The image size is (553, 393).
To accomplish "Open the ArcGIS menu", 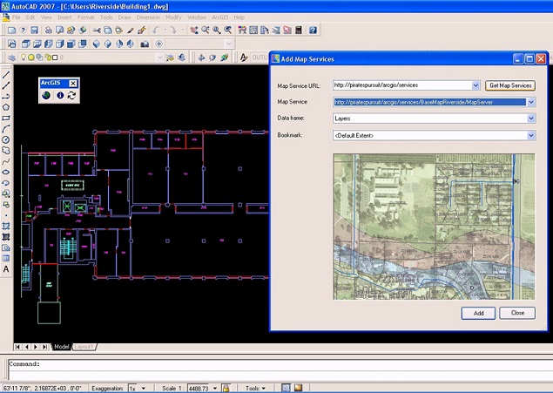I will (x=219, y=17).
